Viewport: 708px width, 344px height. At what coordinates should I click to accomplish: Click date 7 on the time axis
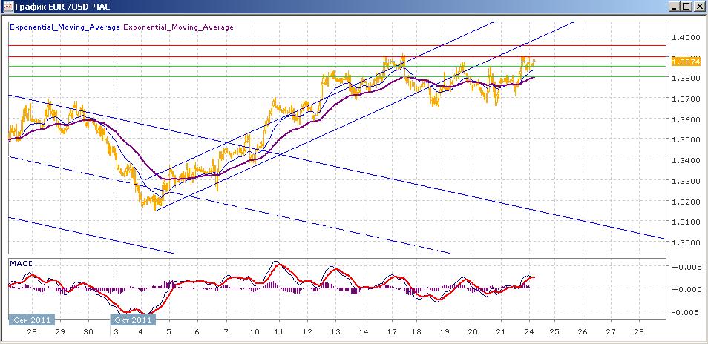(226, 332)
